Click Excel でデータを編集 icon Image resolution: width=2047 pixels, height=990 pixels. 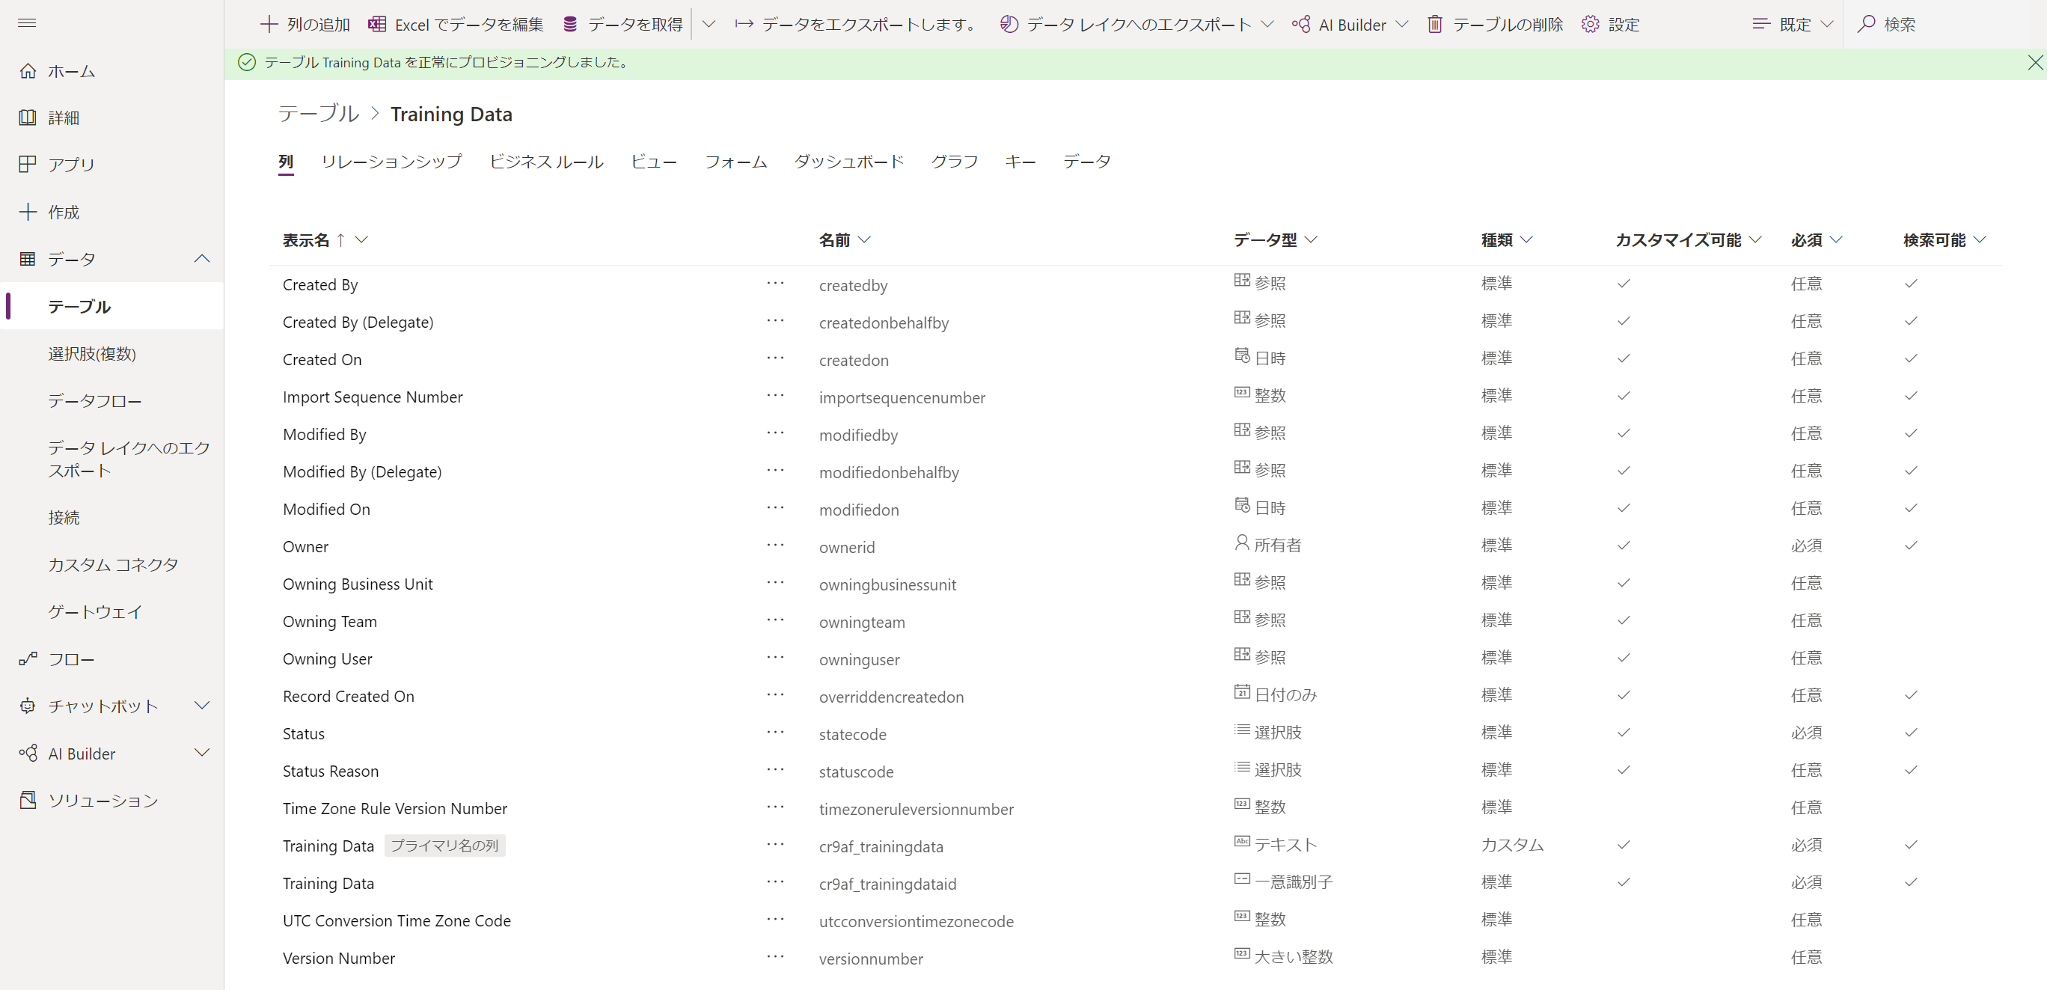point(378,25)
